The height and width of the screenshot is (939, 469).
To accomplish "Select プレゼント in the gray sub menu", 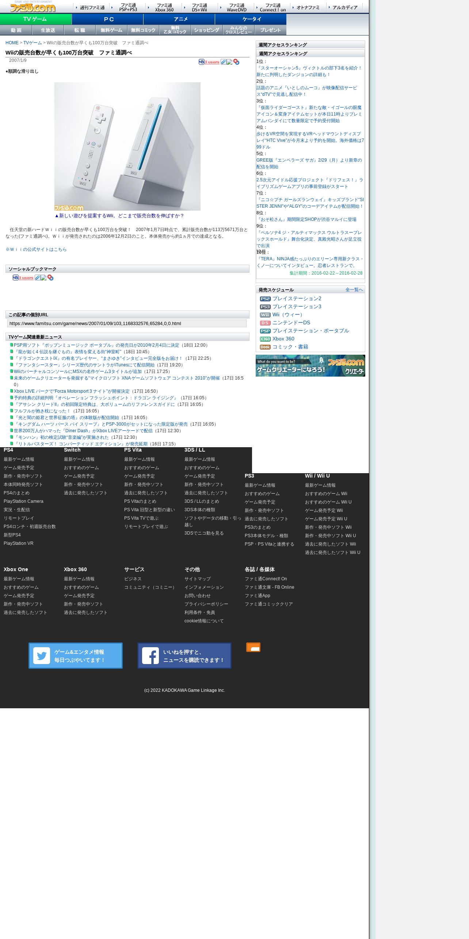I will pos(270,30).
